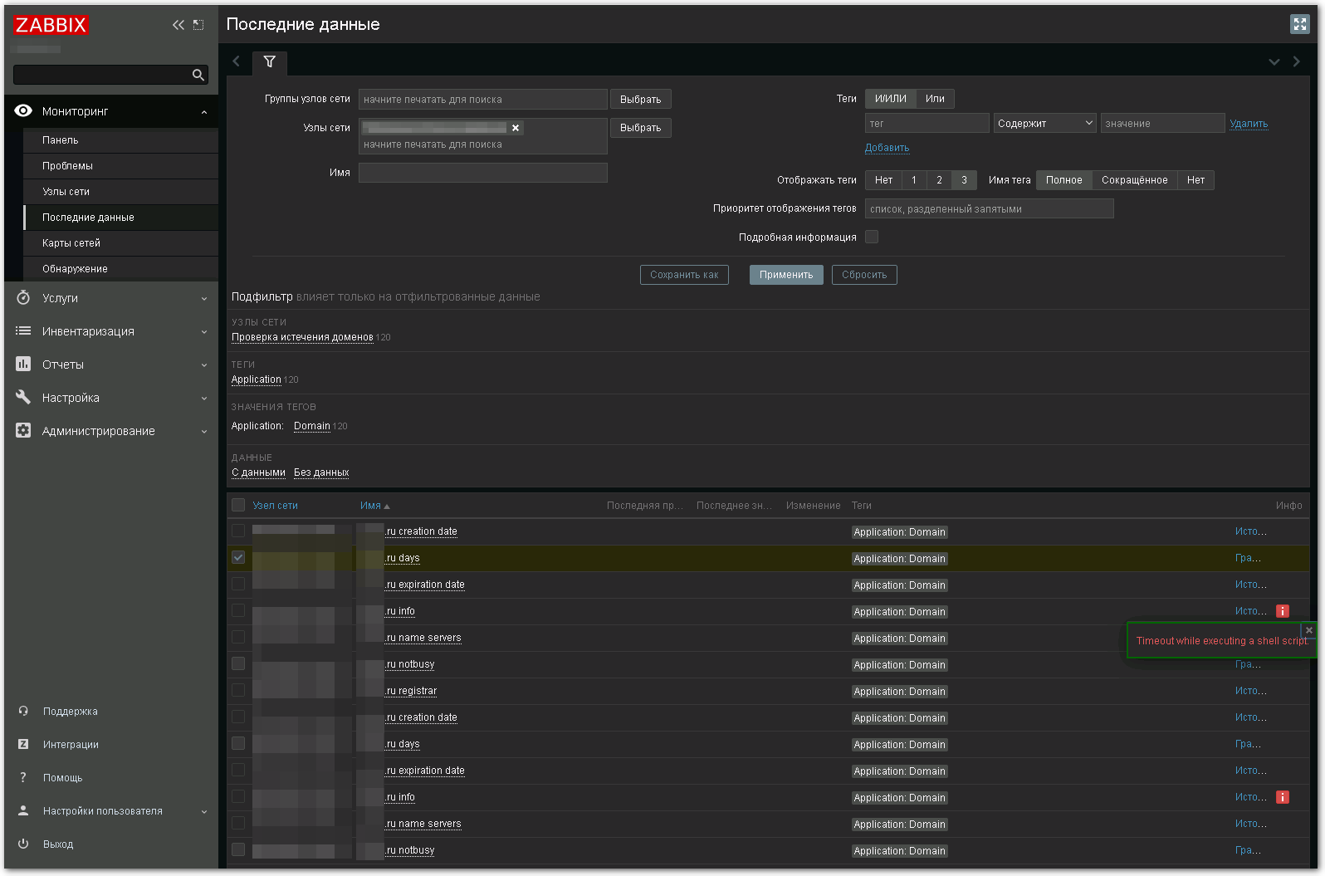Screen dimensions: 1325x876
Task: Click the Удалить tag link
Action: pos(1249,124)
